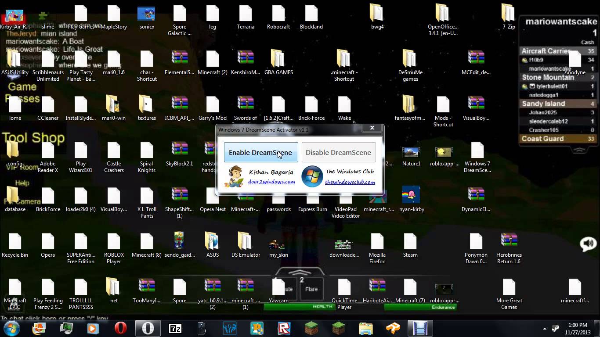600x337 pixels.
Task: Select the KenshiroM... archive icon
Action: 246,63
